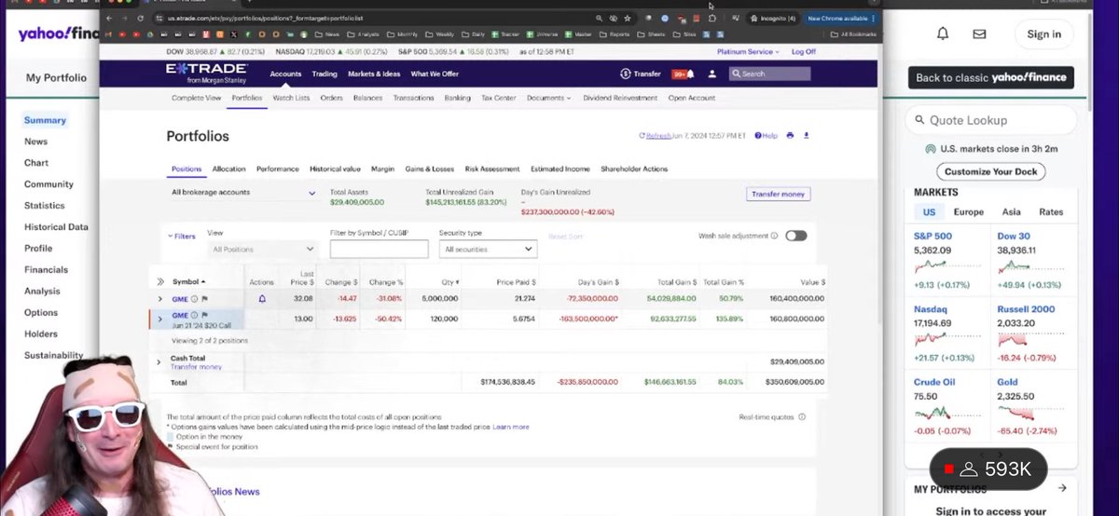This screenshot has width=1119, height=516.
Task: Open Yahoo Finance notifications bell icon
Action: (x=943, y=34)
